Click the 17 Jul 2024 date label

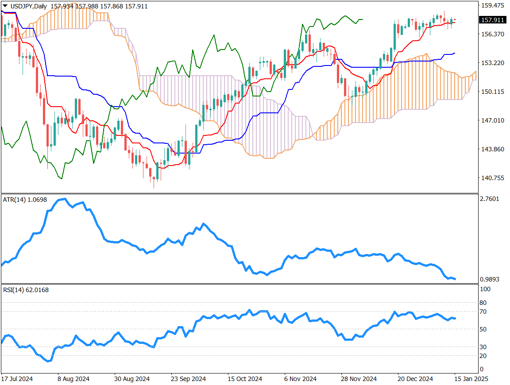click(x=17, y=379)
